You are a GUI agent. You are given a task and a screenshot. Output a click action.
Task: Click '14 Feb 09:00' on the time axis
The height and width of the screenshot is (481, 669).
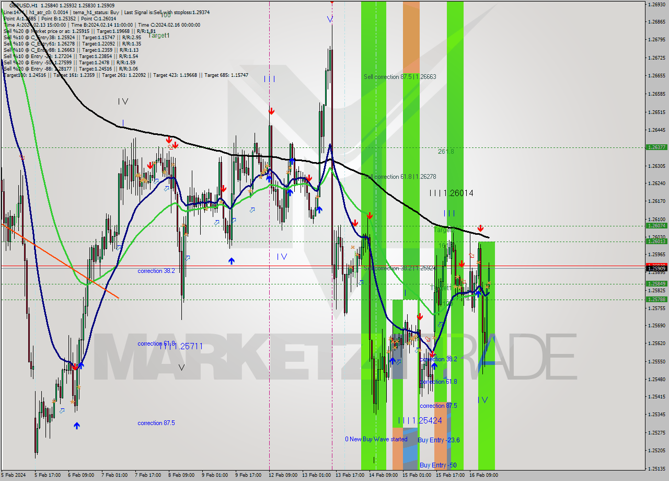383,475
